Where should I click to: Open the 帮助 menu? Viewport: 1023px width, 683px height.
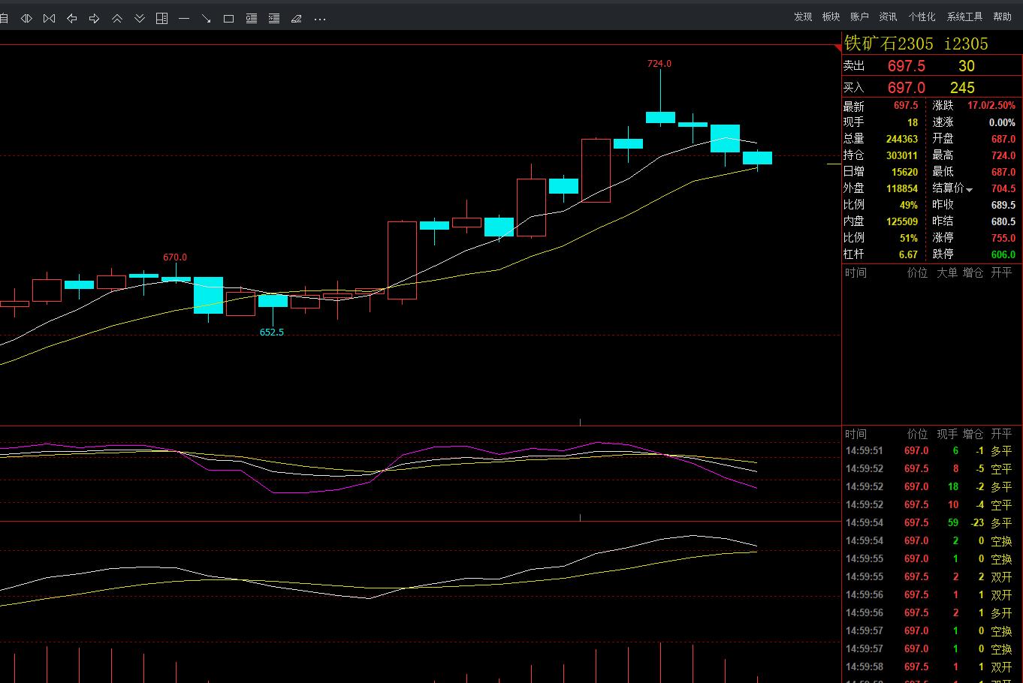click(x=1002, y=17)
